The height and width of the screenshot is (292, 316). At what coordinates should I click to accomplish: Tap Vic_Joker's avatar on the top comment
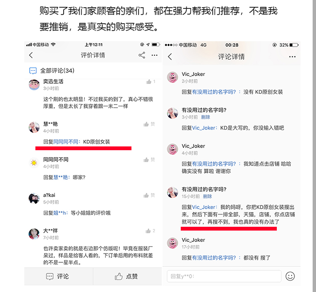172,77
